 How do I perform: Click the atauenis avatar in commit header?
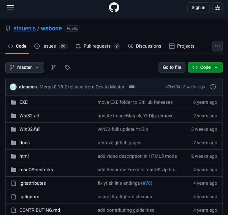(13, 87)
